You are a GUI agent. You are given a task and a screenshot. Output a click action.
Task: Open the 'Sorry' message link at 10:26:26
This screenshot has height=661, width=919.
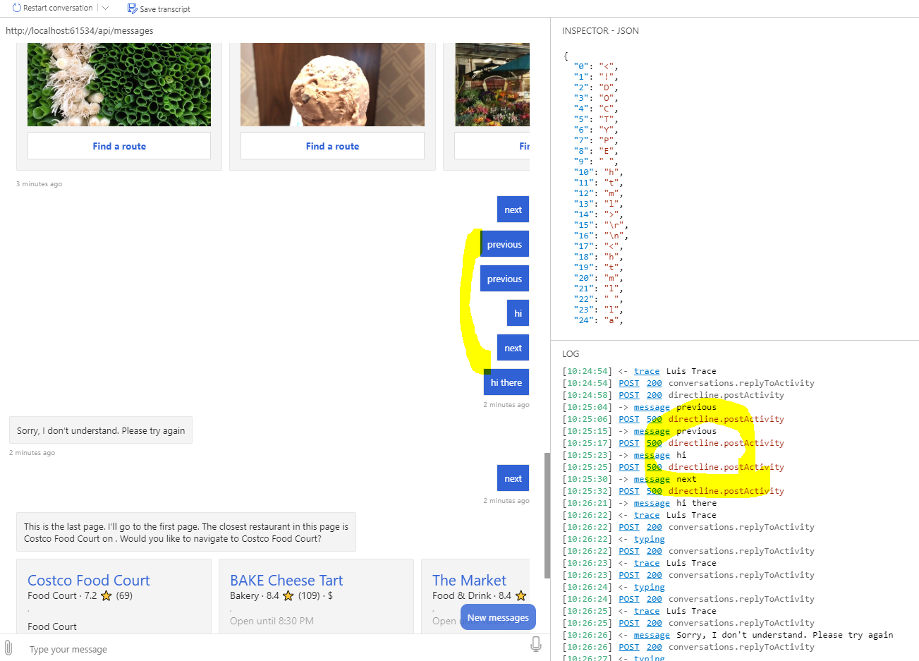click(652, 635)
